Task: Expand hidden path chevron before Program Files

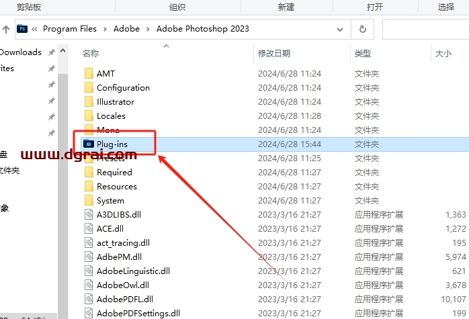Action: click(x=34, y=29)
